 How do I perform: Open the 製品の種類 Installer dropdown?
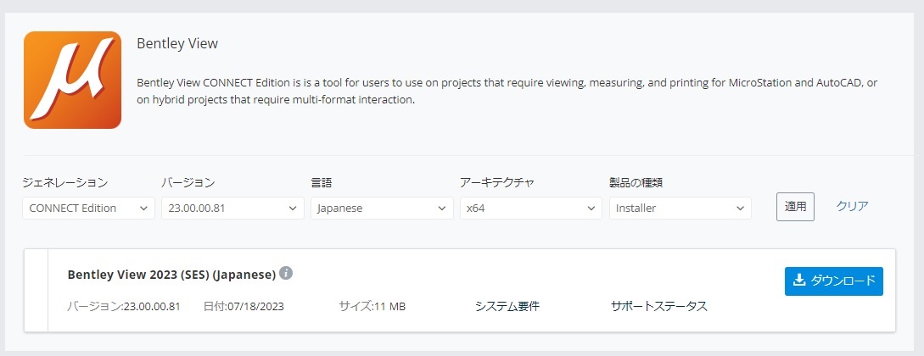[x=680, y=209]
